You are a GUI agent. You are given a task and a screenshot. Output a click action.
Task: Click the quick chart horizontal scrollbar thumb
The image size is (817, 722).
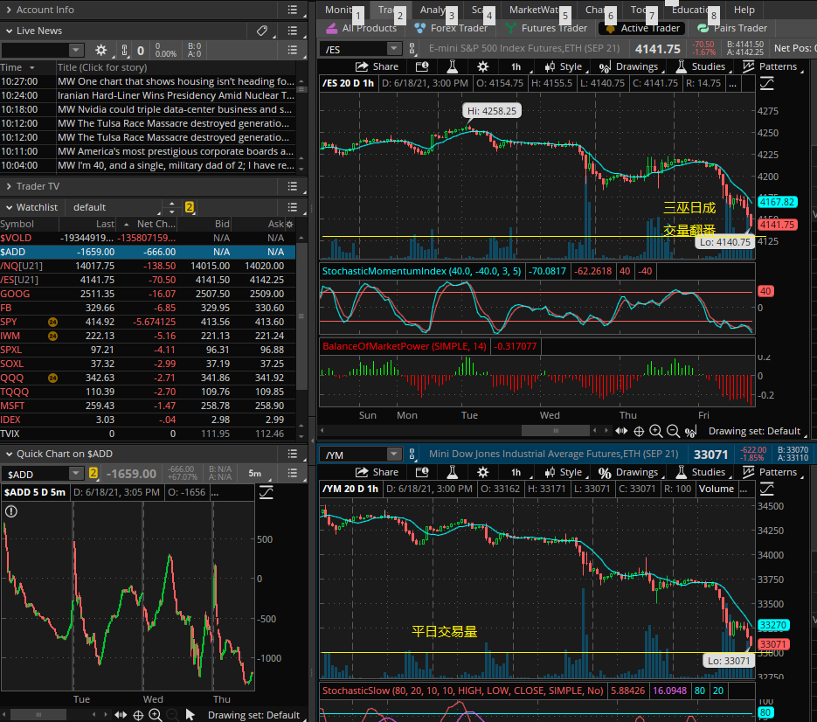(x=38, y=715)
